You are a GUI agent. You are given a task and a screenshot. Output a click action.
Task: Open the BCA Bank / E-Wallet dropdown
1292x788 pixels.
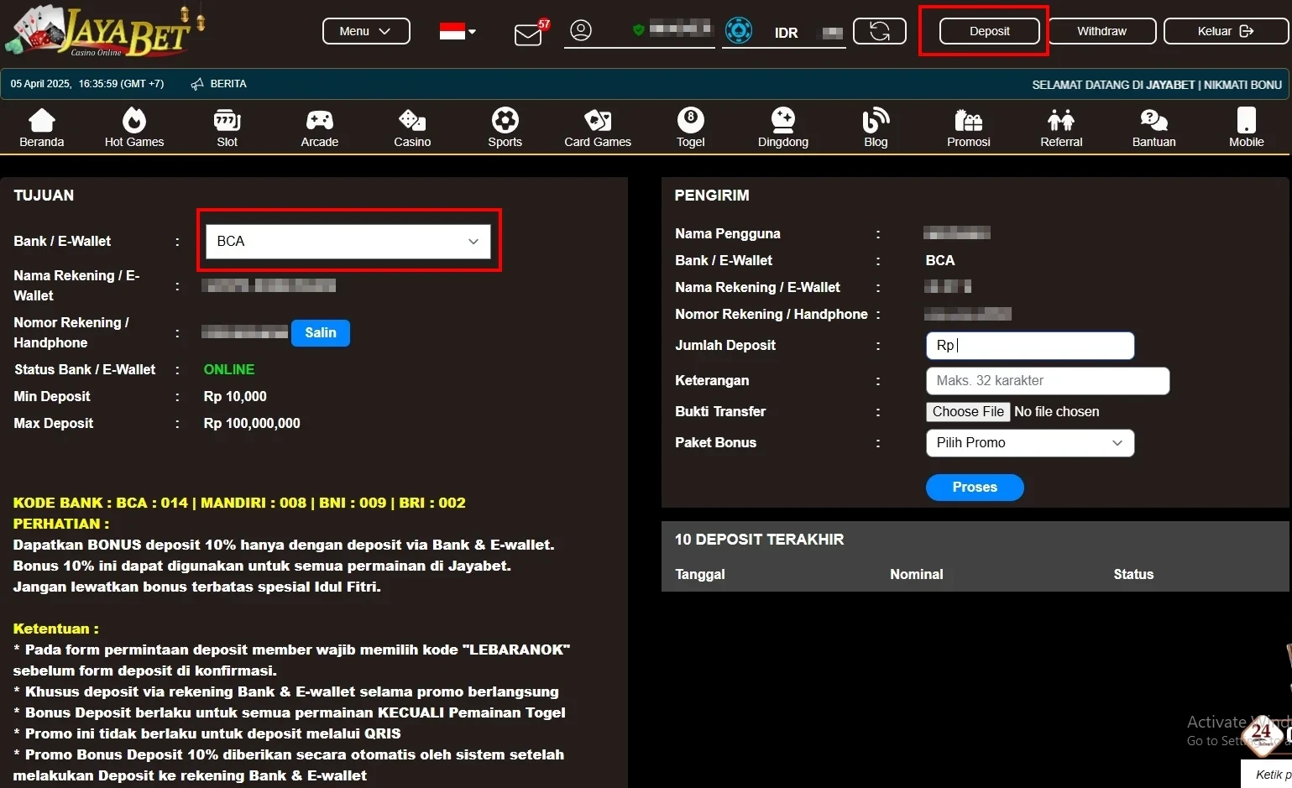pos(348,242)
